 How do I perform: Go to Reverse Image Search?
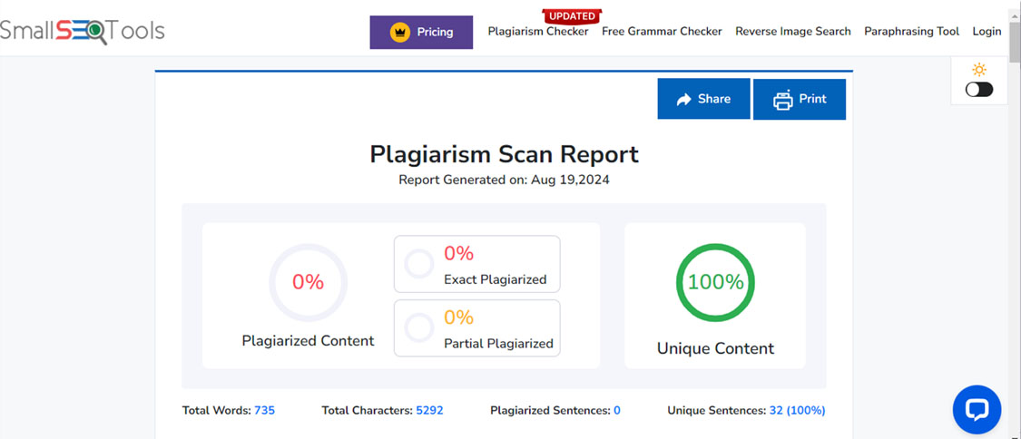click(792, 32)
